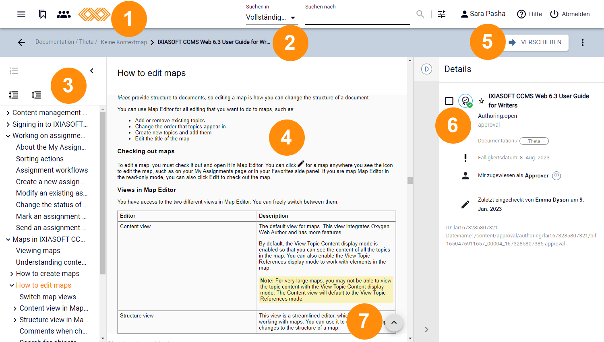Viewport: 604px width, 342px height.
Task: Open the Sara Pasha user profile
Action: coord(483,14)
